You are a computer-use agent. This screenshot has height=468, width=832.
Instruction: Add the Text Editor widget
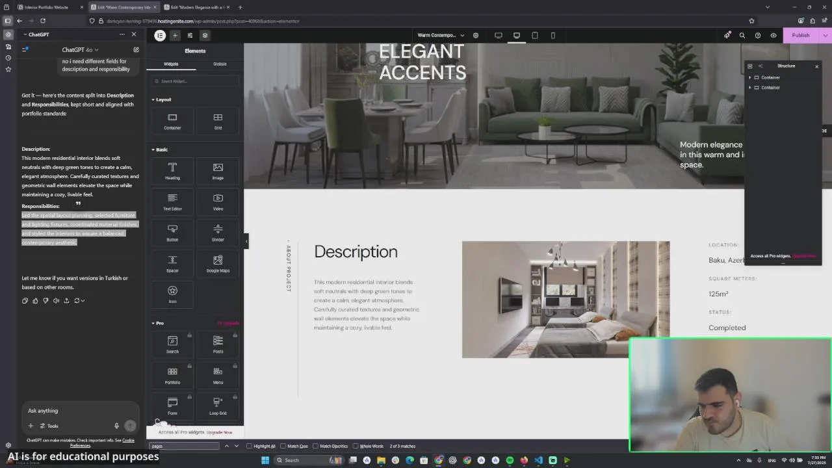pos(172,202)
